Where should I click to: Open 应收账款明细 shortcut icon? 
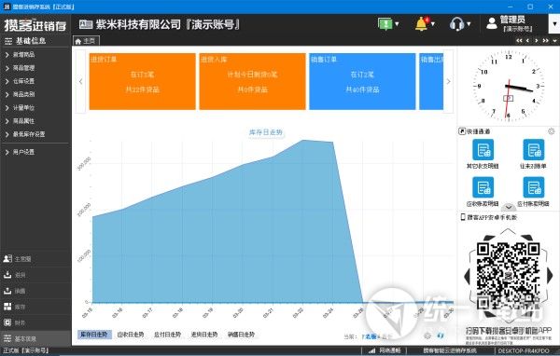(x=483, y=187)
